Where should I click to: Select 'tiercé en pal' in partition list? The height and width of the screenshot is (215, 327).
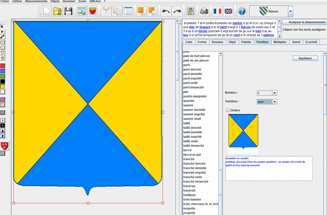pyautogui.click(x=193, y=154)
